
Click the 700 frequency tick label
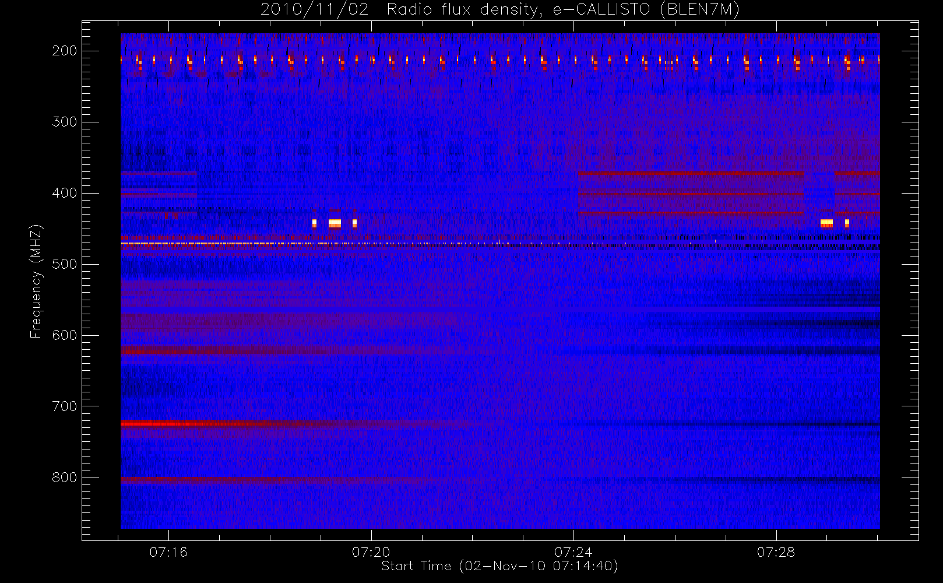(65, 406)
